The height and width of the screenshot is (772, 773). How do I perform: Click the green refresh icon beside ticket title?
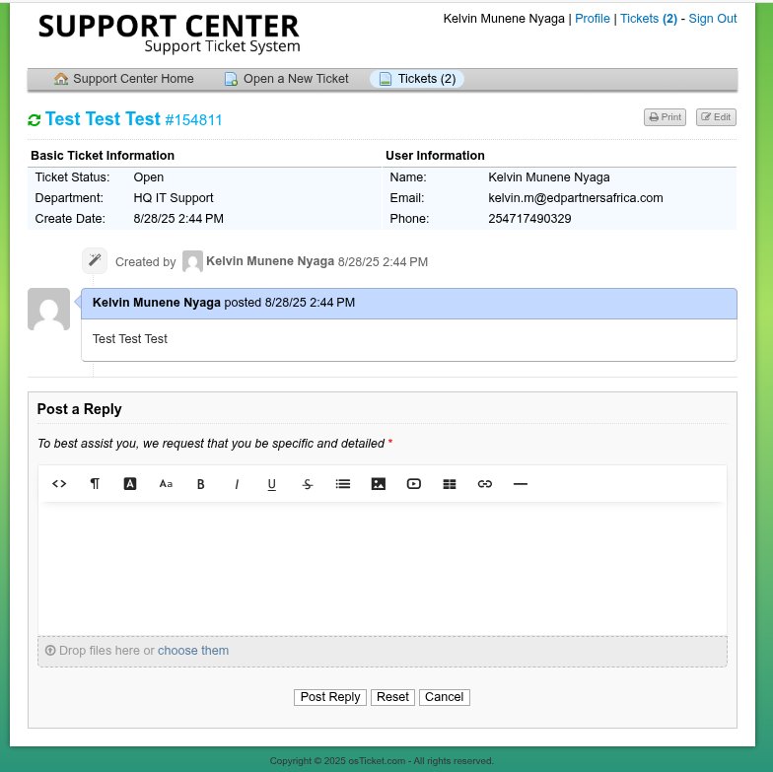pos(35,120)
